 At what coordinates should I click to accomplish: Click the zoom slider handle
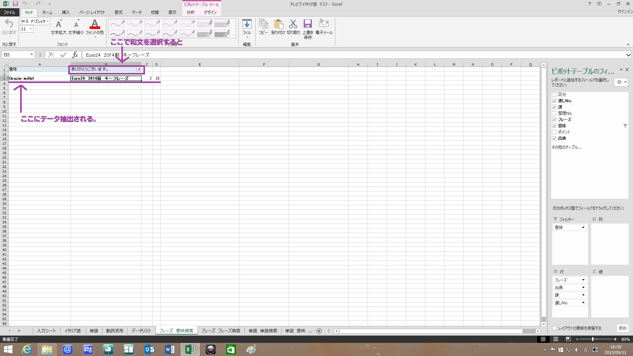pyautogui.click(x=593, y=339)
